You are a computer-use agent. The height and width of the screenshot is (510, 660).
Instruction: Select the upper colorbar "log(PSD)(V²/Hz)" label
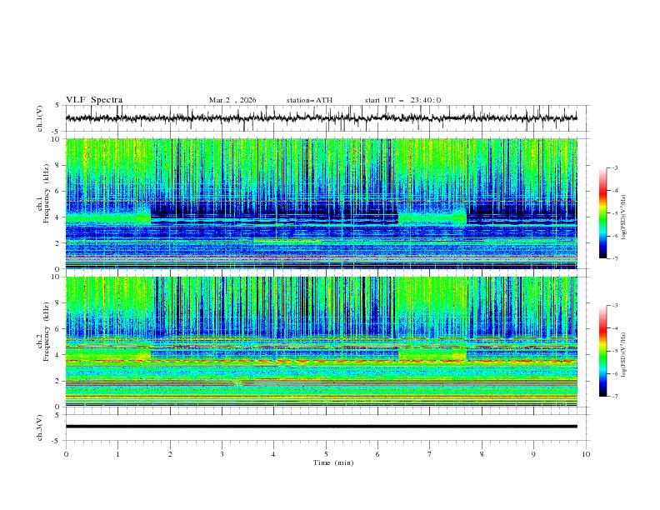[623, 217]
